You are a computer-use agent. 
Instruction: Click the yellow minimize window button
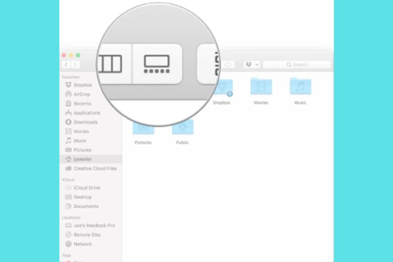tap(71, 55)
